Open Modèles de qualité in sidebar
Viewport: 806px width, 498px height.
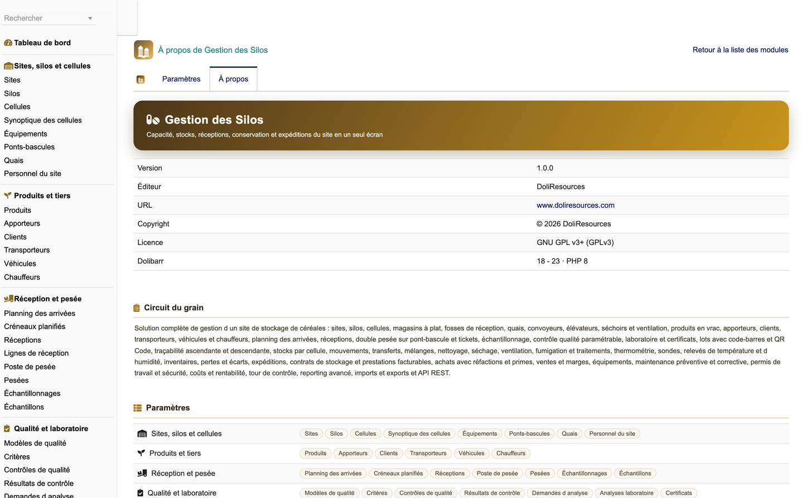[35, 443]
